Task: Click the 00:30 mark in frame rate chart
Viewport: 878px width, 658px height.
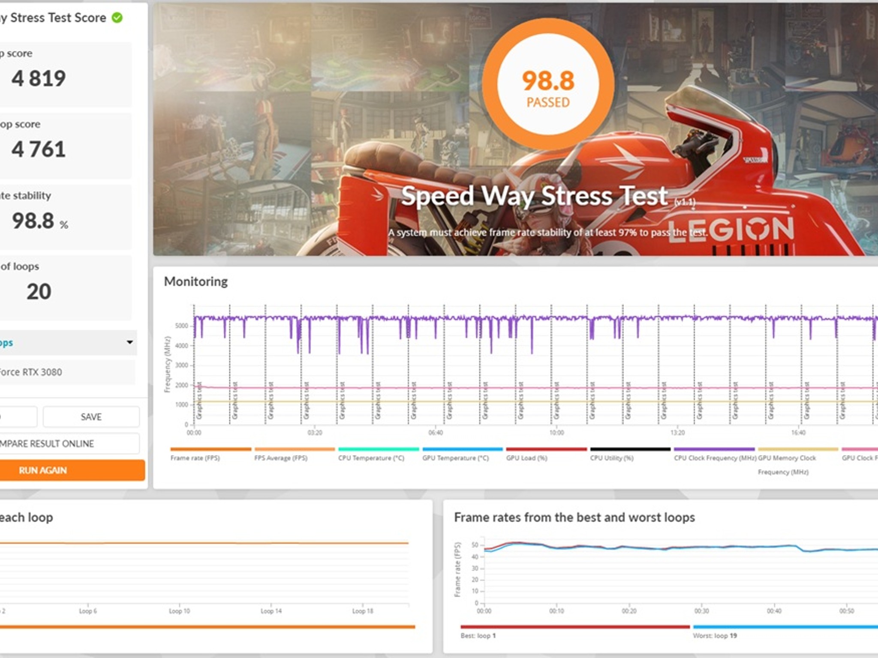Action: coord(702,611)
